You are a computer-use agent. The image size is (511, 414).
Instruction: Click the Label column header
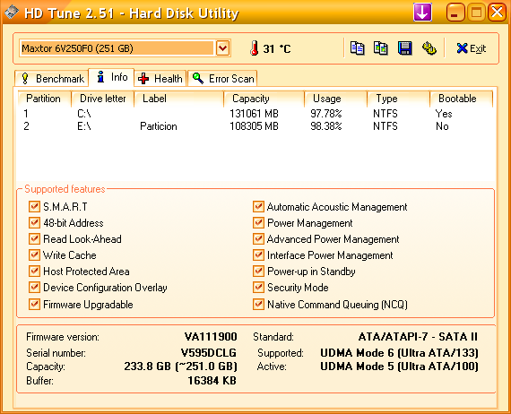pos(179,99)
